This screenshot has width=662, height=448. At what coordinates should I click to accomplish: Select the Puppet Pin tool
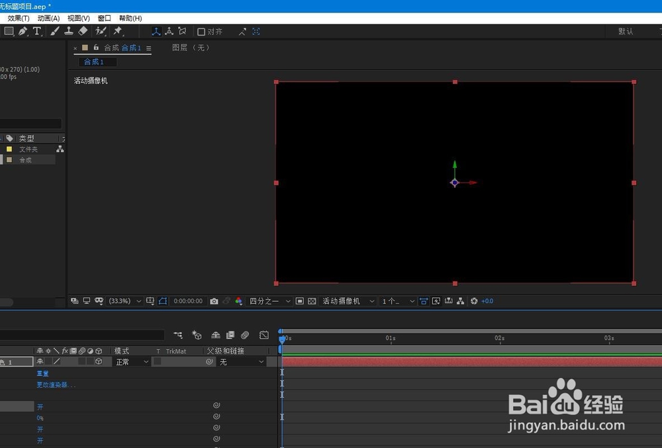[118, 31]
